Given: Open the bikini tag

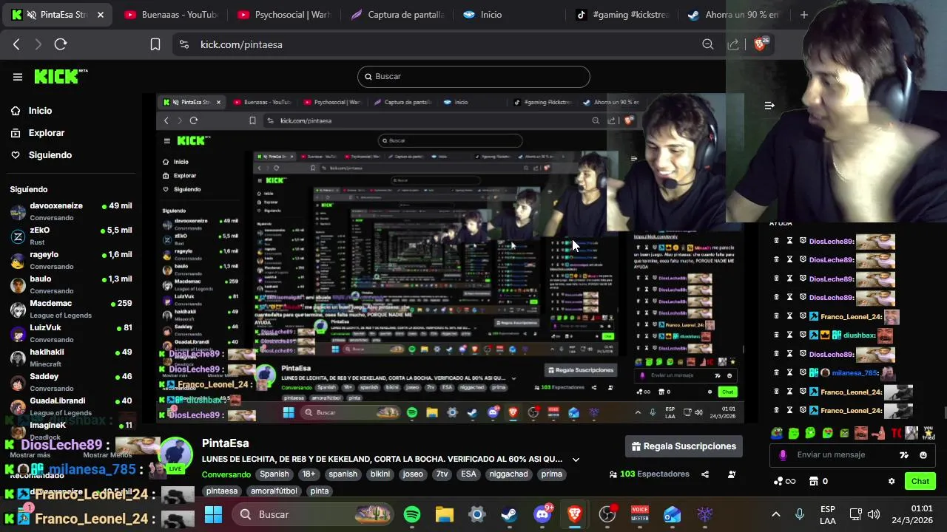Looking at the screenshot, I should tap(380, 474).
